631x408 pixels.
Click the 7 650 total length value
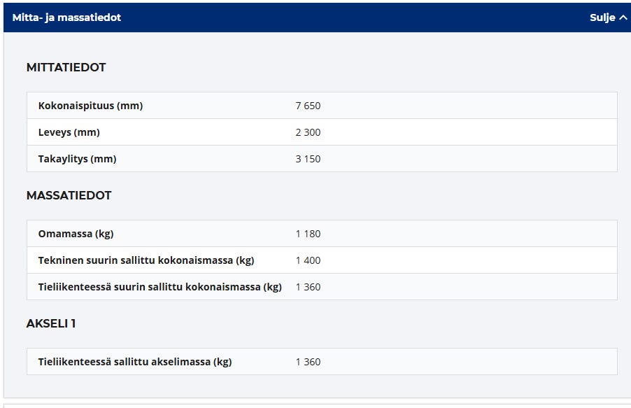coord(308,106)
